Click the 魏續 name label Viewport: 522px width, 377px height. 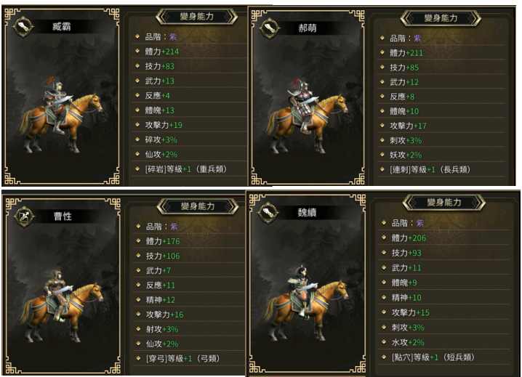pos(307,212)
